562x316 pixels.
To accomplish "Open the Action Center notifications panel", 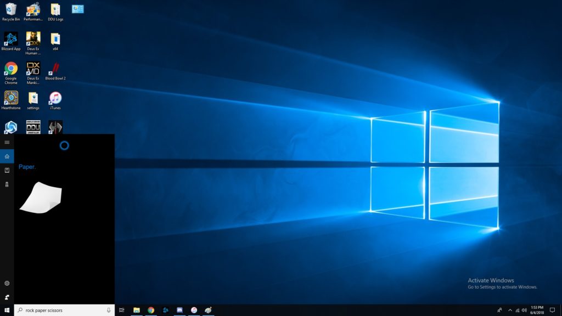I will coord(552,310).
